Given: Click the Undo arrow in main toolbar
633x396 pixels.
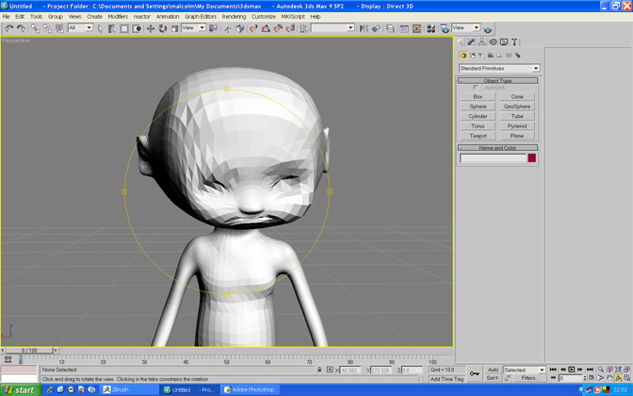Looking at the screenshot, I should pyautogui.click(x=8, y=28).
